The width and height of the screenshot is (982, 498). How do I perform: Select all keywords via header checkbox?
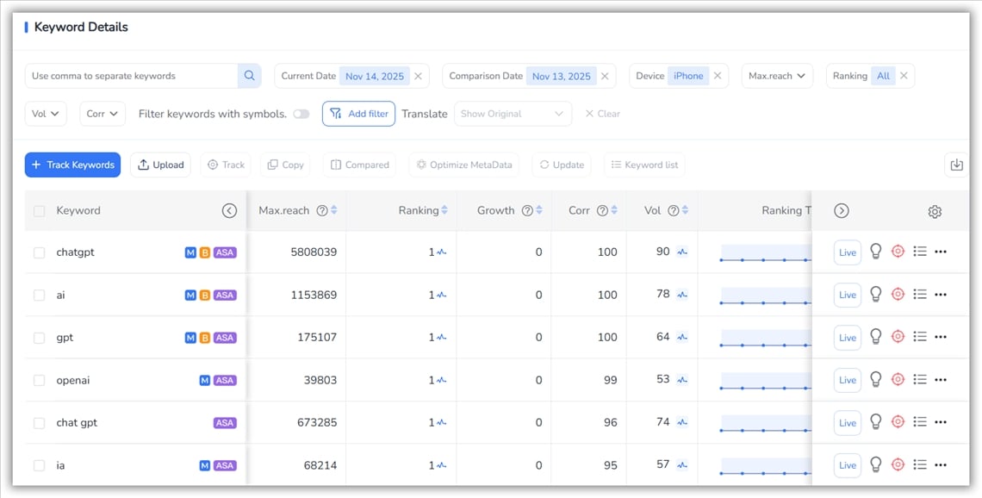(x=39, y=211)
